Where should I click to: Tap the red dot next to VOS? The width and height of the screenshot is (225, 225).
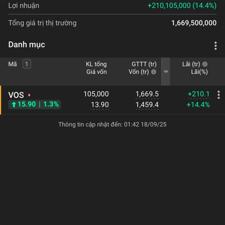[29, 95]
